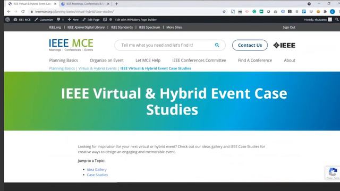Click the green circular play extension icon
The width and height of the screenshot is (340, 191).
coord(254,12)
